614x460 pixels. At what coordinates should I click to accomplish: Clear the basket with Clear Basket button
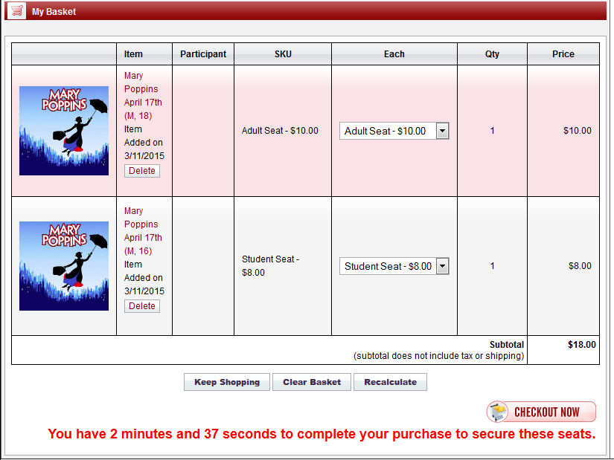pos(312,382)
